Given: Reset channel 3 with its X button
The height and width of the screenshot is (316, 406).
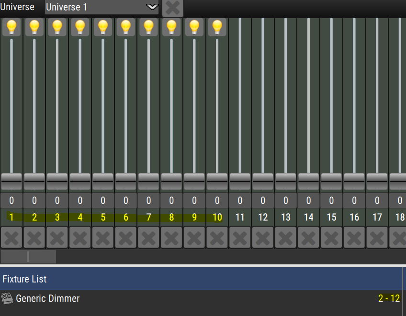Looking at the screenshot, I should pos(57,238).
